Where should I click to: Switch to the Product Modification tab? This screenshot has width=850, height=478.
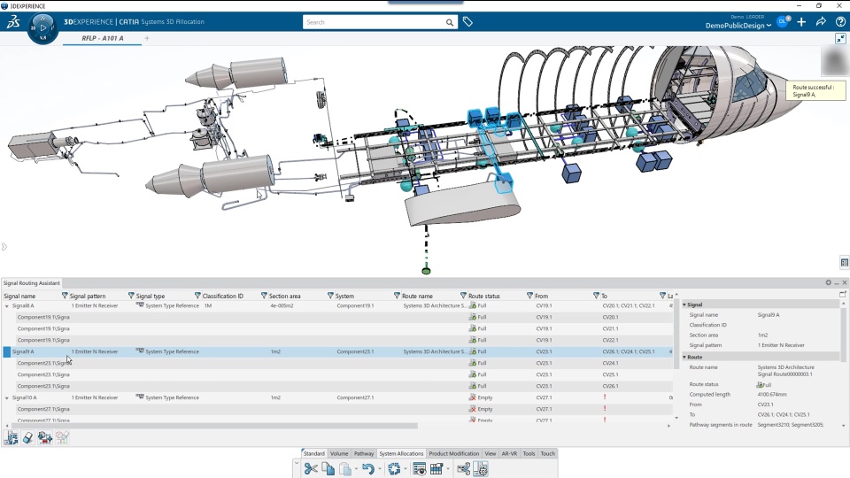[x=453, y=453]
